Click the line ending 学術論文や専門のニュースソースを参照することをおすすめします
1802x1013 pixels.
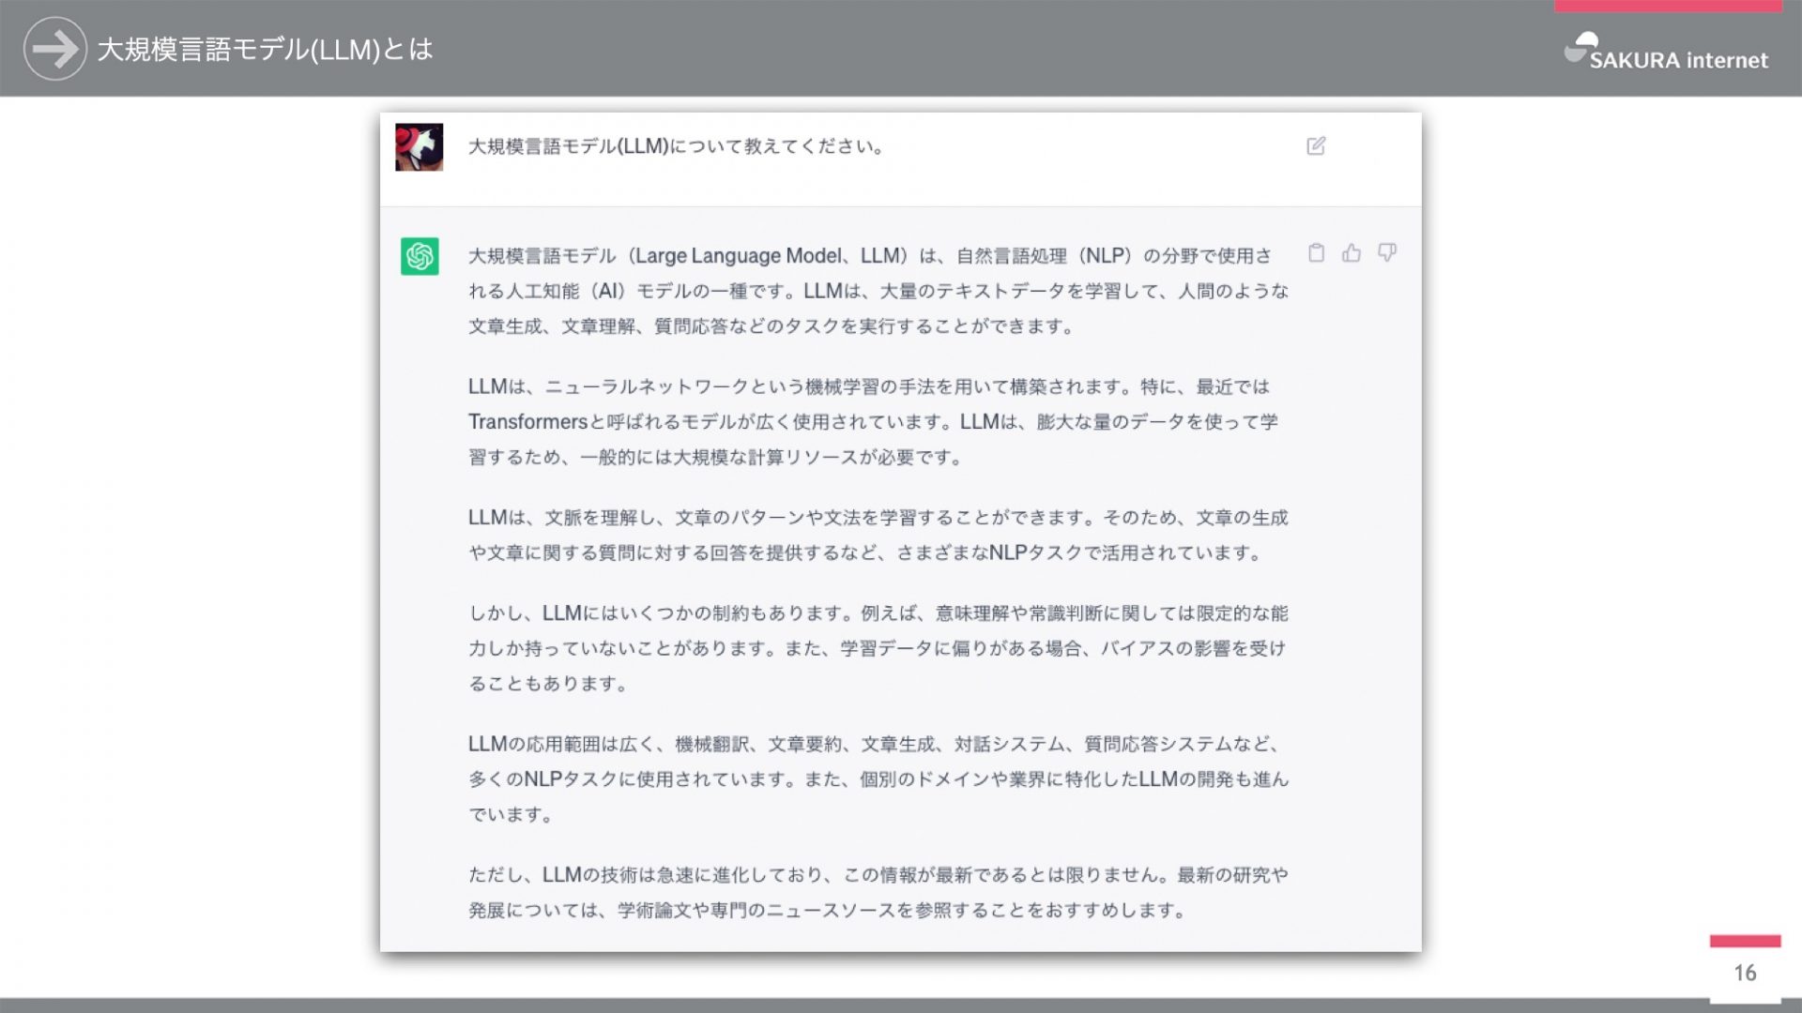829,911
